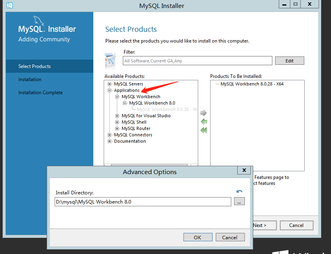Select the MySQL Connectors tree label

click(x=133, y=135)
